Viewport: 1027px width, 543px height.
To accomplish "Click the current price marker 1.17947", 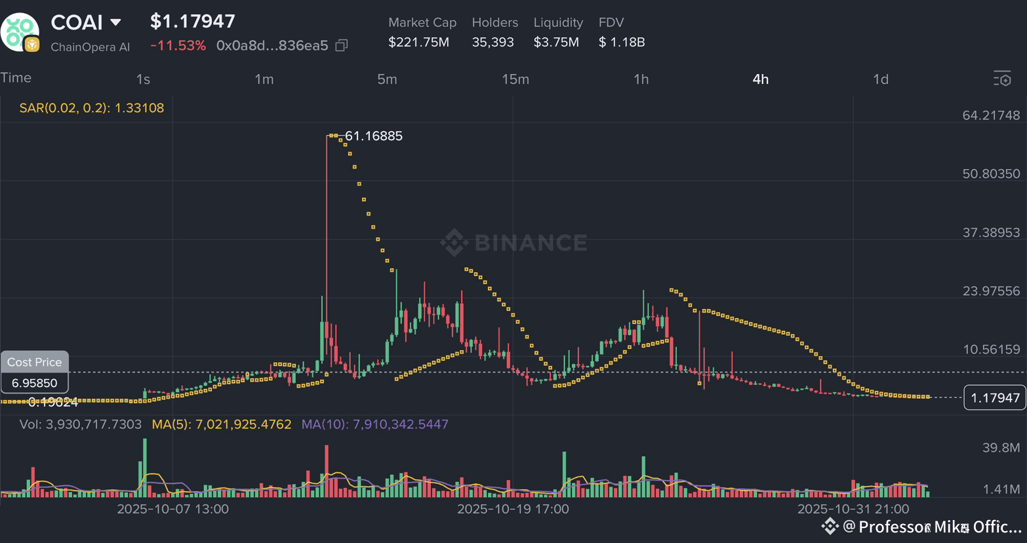I will tap(995, 397).
